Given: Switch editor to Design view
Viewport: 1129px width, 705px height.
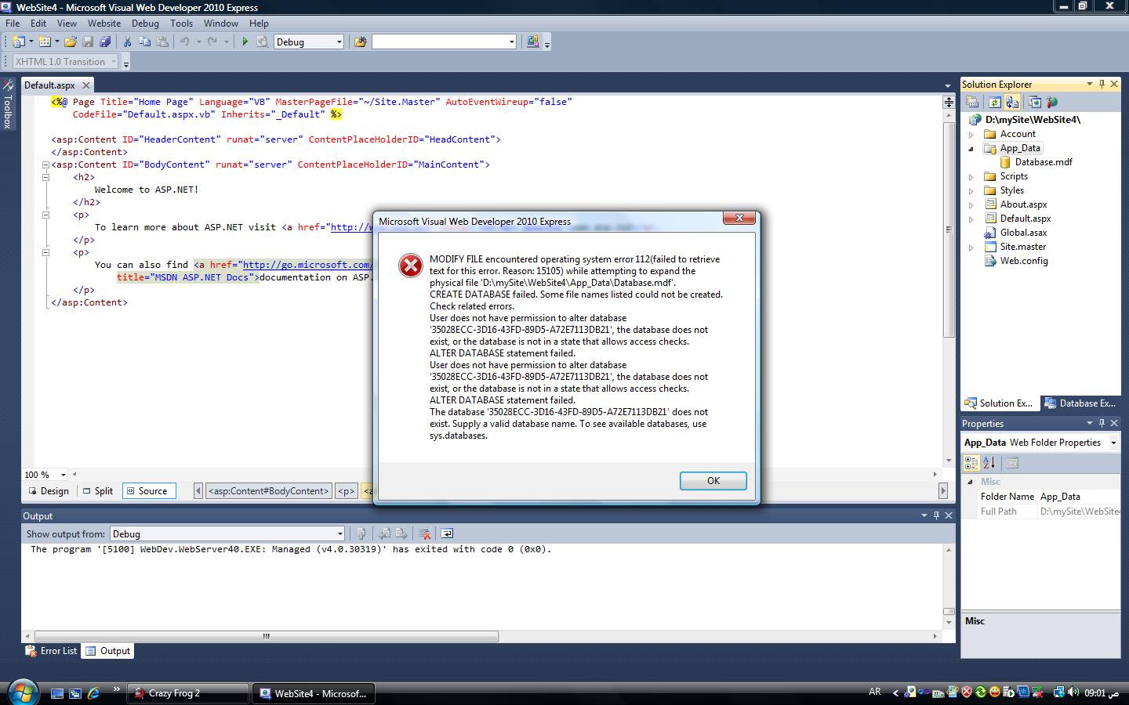Looking at the screenshot, I should pyautogui.click(x=49, y=491).
